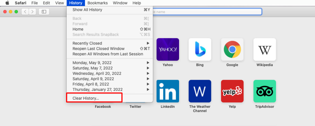This screenshot has height=126, width=315.
Task: Click The Weather Channel label text
Action: (x=200, y=109)
